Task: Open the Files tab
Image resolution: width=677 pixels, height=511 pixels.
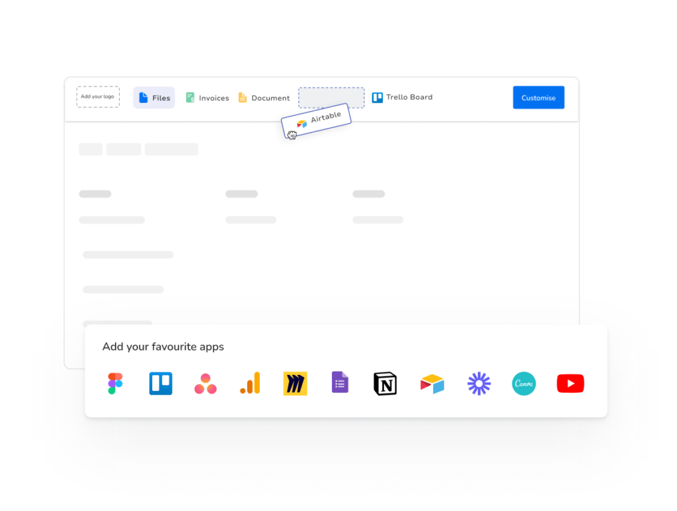Action: (154, 98)
